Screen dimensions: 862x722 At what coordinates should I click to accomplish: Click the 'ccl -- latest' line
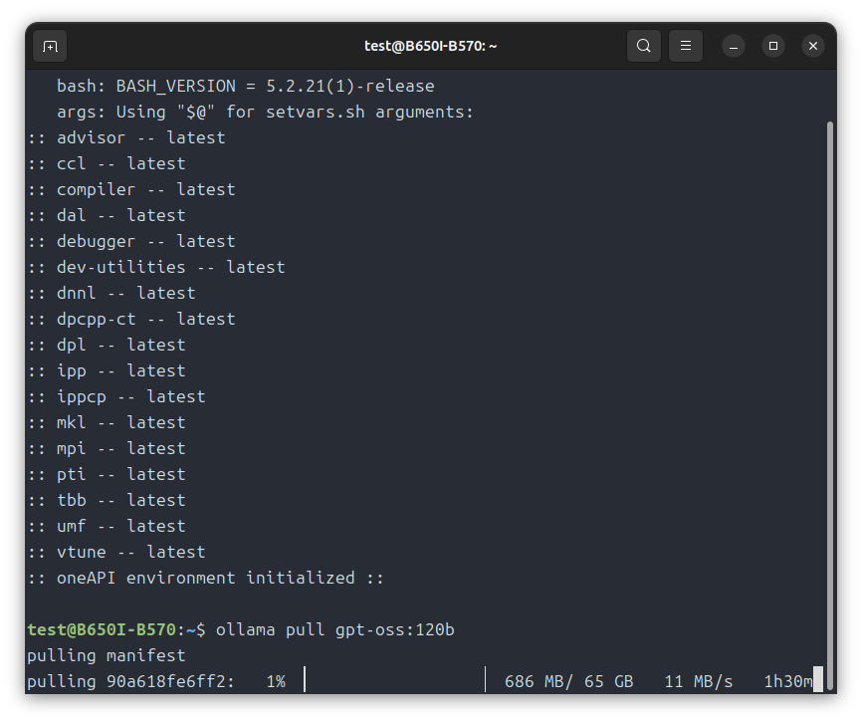tap(107, 164)
